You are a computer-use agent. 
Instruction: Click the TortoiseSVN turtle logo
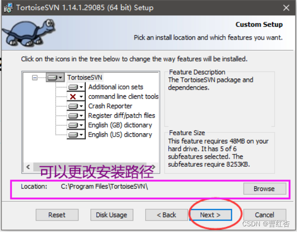[x=29, y=32]
